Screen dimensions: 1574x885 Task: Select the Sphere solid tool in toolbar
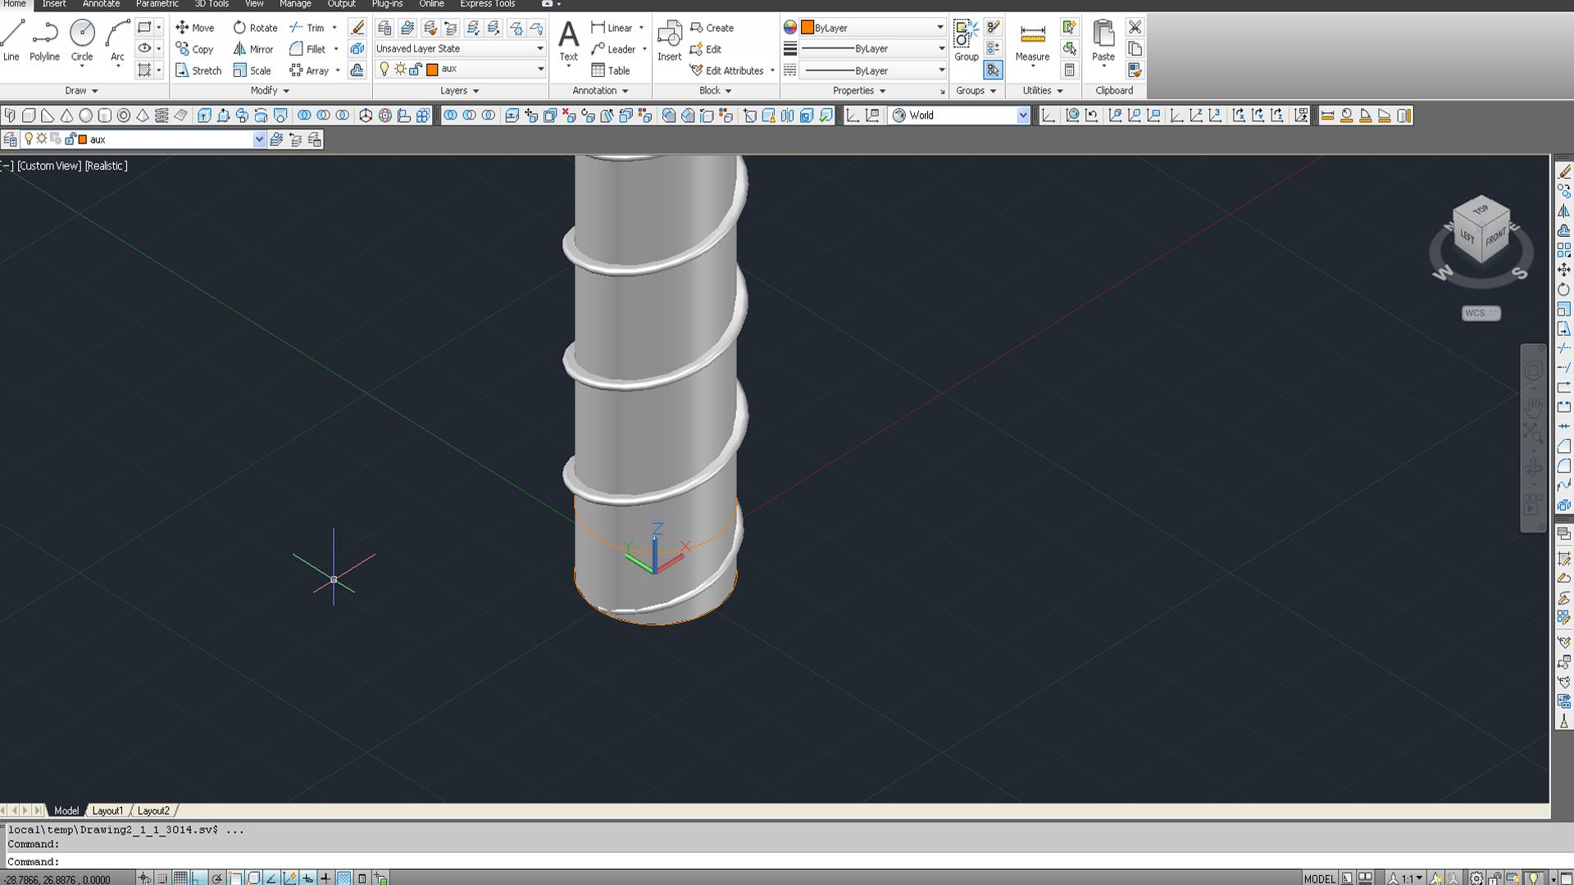[85, 116]
